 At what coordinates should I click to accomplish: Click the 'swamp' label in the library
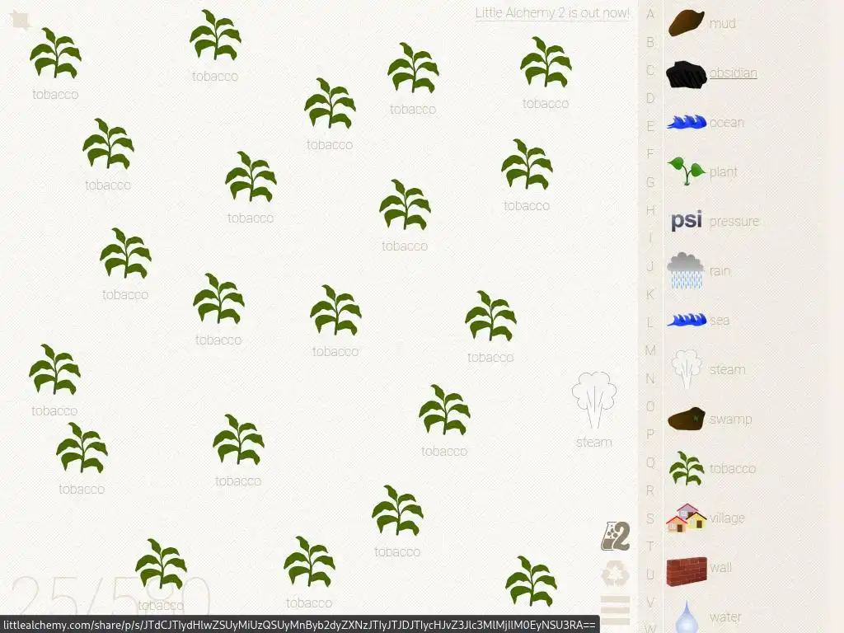(730, 420)
